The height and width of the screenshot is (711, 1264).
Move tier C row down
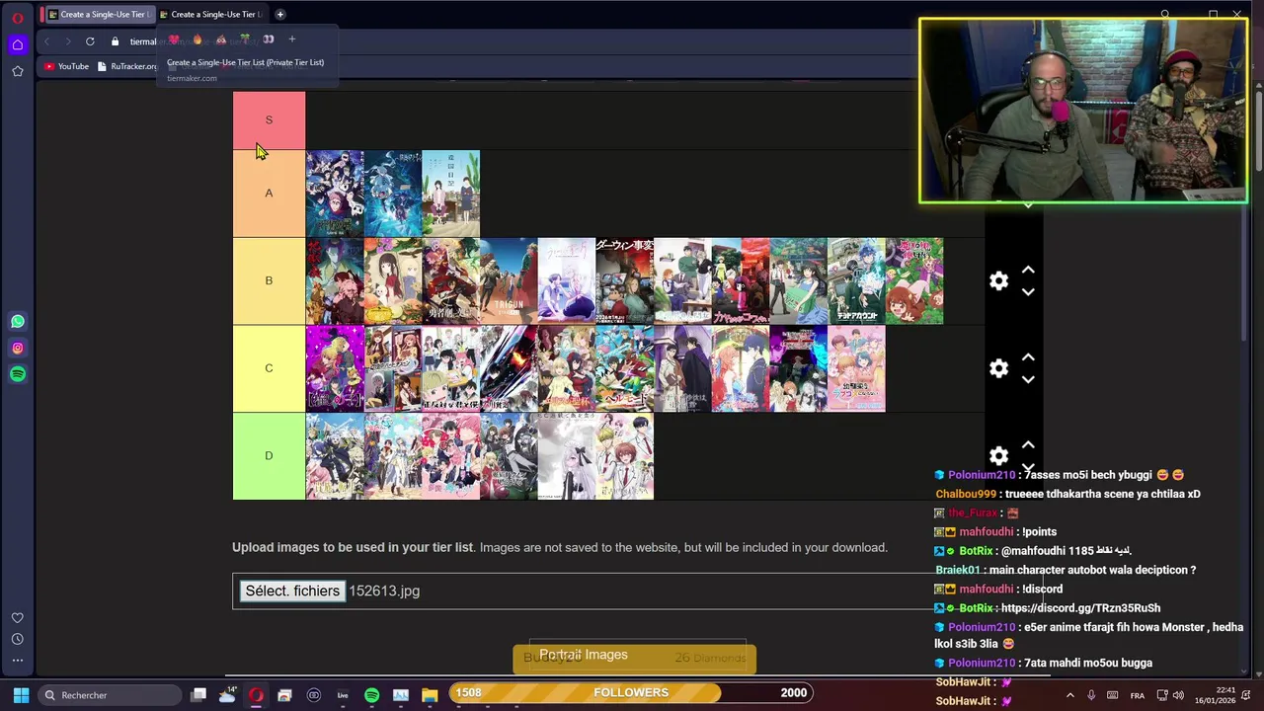click(1028, 379)
